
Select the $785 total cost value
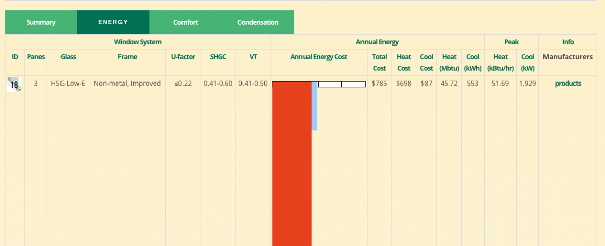tap(379, 84)
